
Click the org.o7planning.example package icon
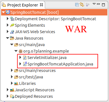(x=20, y=51)
